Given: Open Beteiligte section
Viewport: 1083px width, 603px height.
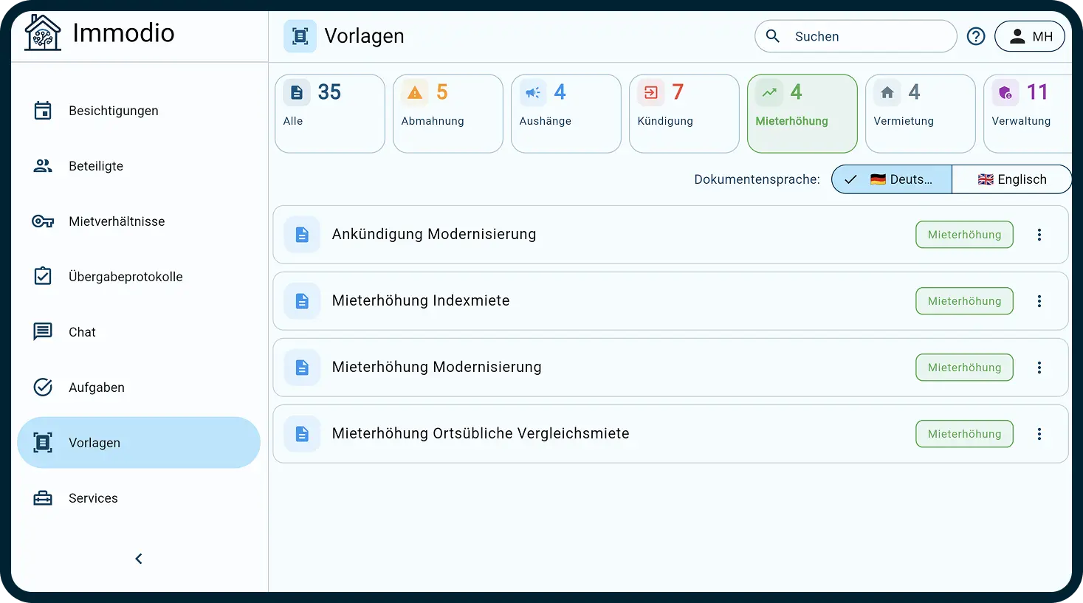Looking at the screenshot, I should (139, 166).
